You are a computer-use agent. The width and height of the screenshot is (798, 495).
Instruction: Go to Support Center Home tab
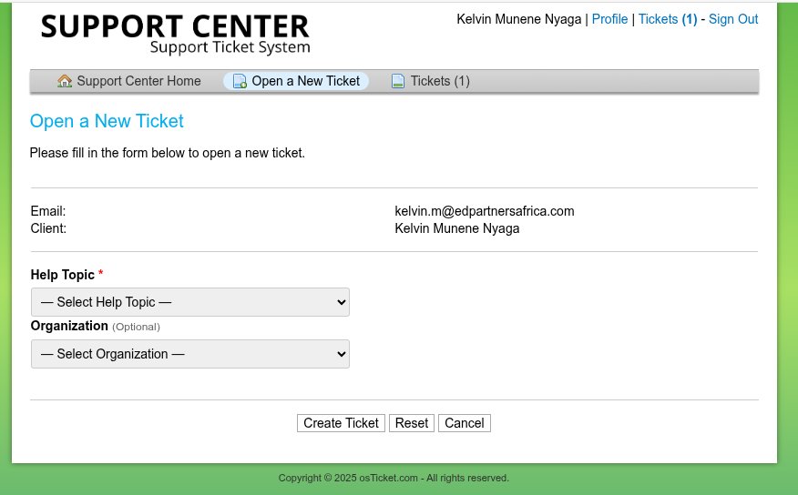[129, 81]
